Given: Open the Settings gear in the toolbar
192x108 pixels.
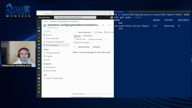Looking at the screenshot, I should point(99,32).
